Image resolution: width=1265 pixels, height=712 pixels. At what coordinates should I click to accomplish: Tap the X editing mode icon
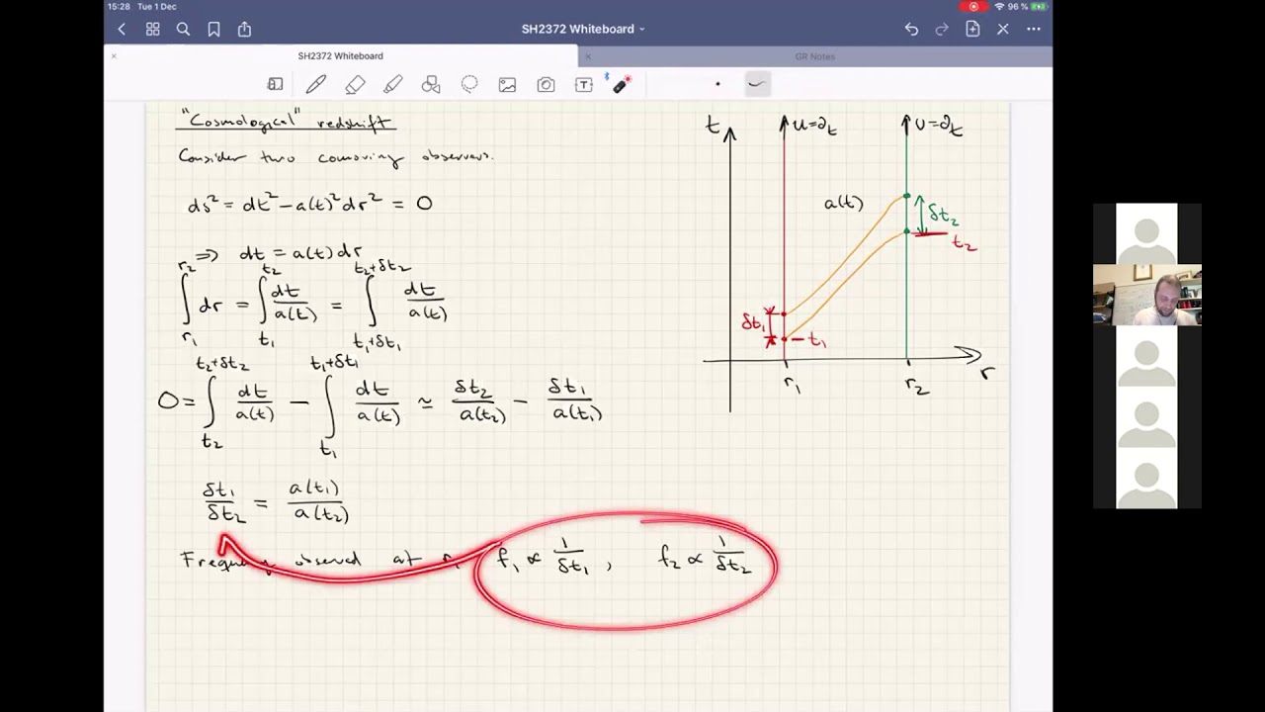click(x=1003, y=30)
